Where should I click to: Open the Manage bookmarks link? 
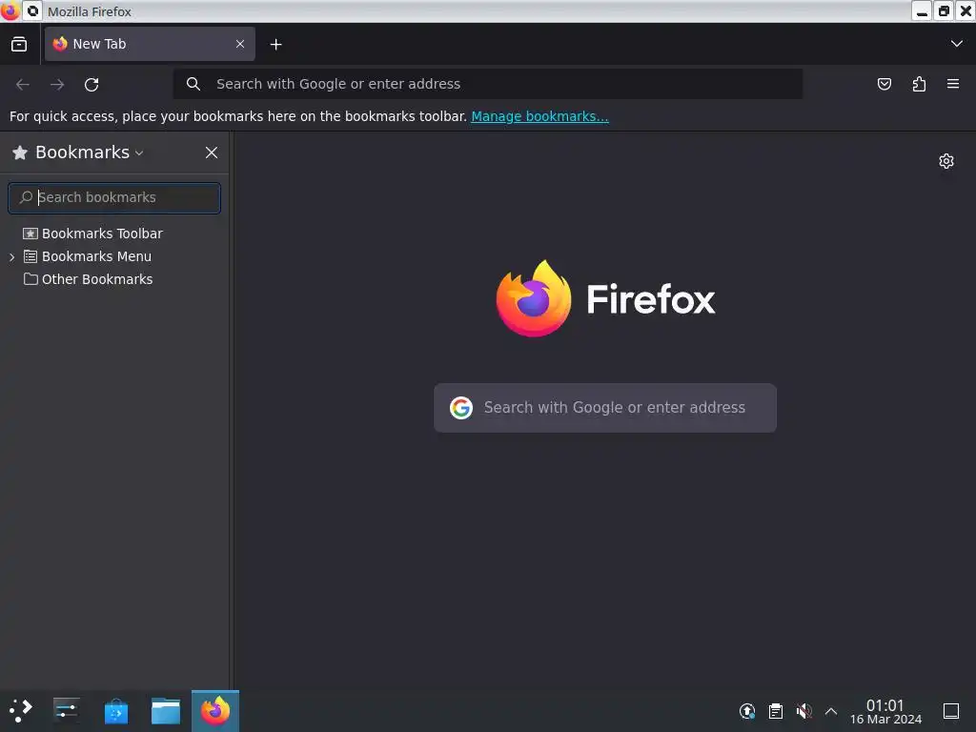[539, 116]
